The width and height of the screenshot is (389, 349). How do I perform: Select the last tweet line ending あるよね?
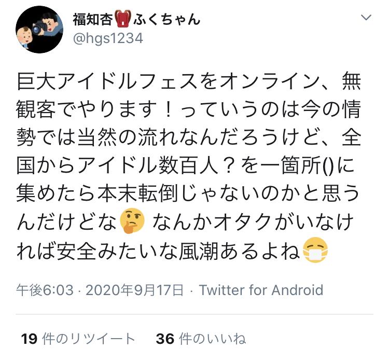[172, 250]
